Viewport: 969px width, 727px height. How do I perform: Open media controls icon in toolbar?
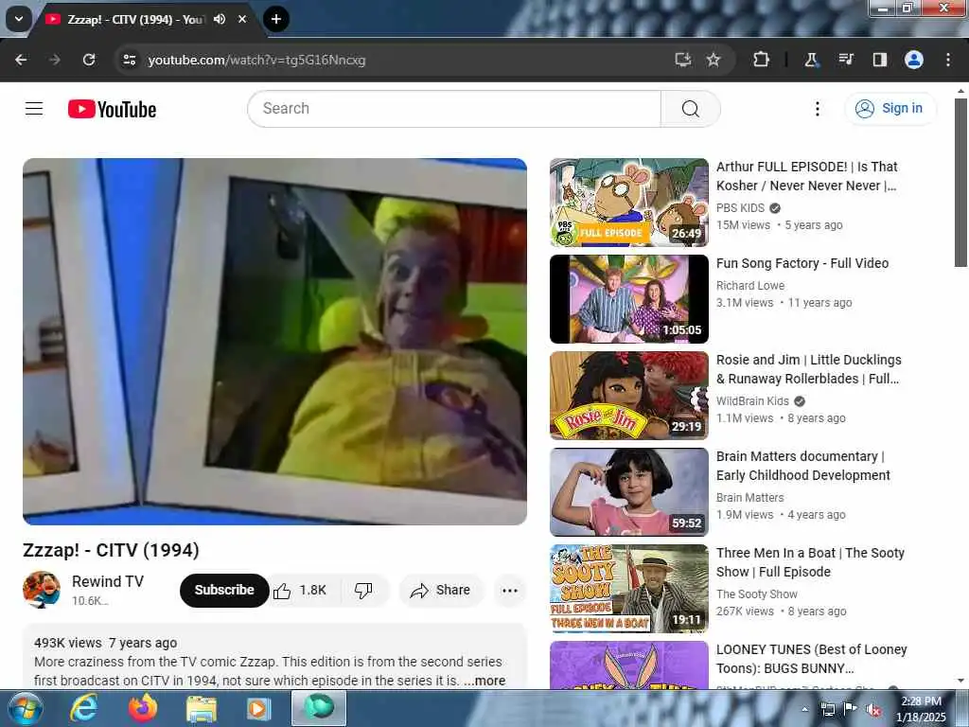(x=845, y=60)
